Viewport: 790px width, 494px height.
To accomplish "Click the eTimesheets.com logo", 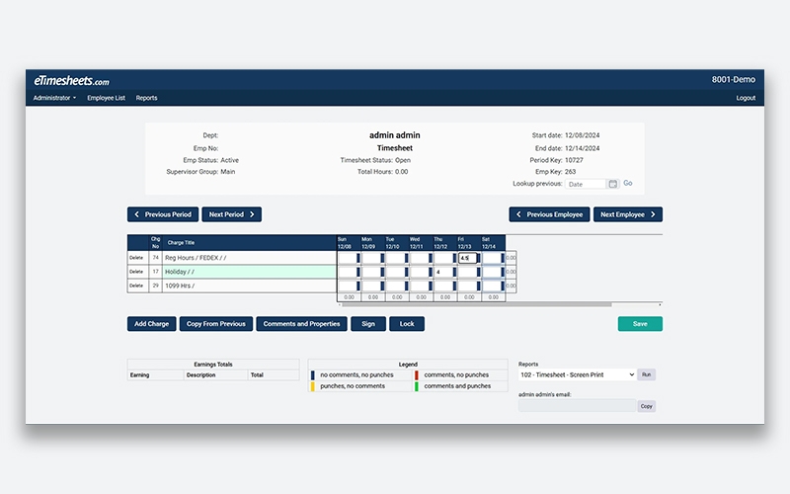I will point(71,81).
